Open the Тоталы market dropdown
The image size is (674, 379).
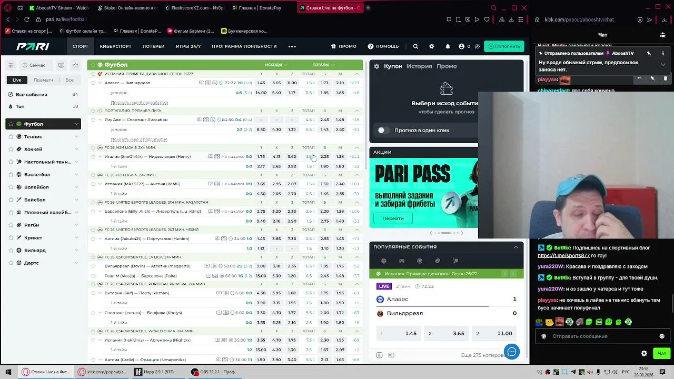(x=323, y=65)
